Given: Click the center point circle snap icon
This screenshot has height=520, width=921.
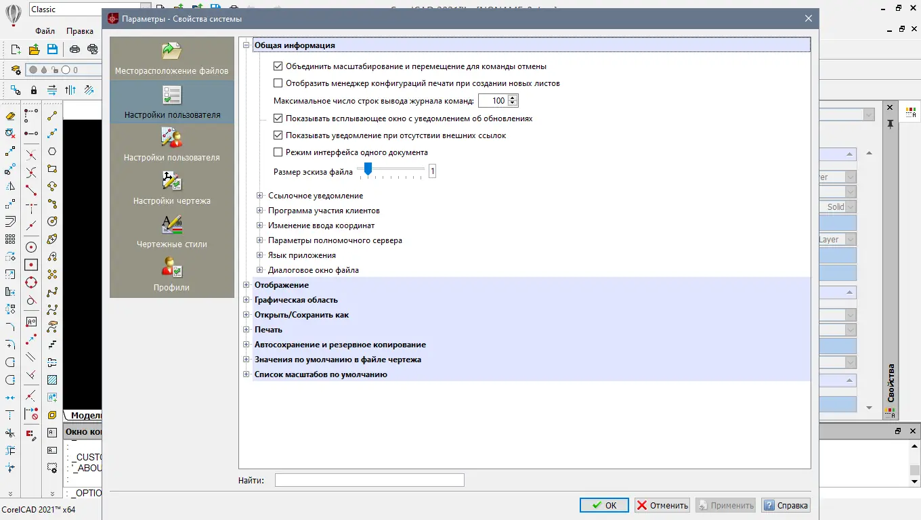Looking at the screenshot, I should pos(31,247).
